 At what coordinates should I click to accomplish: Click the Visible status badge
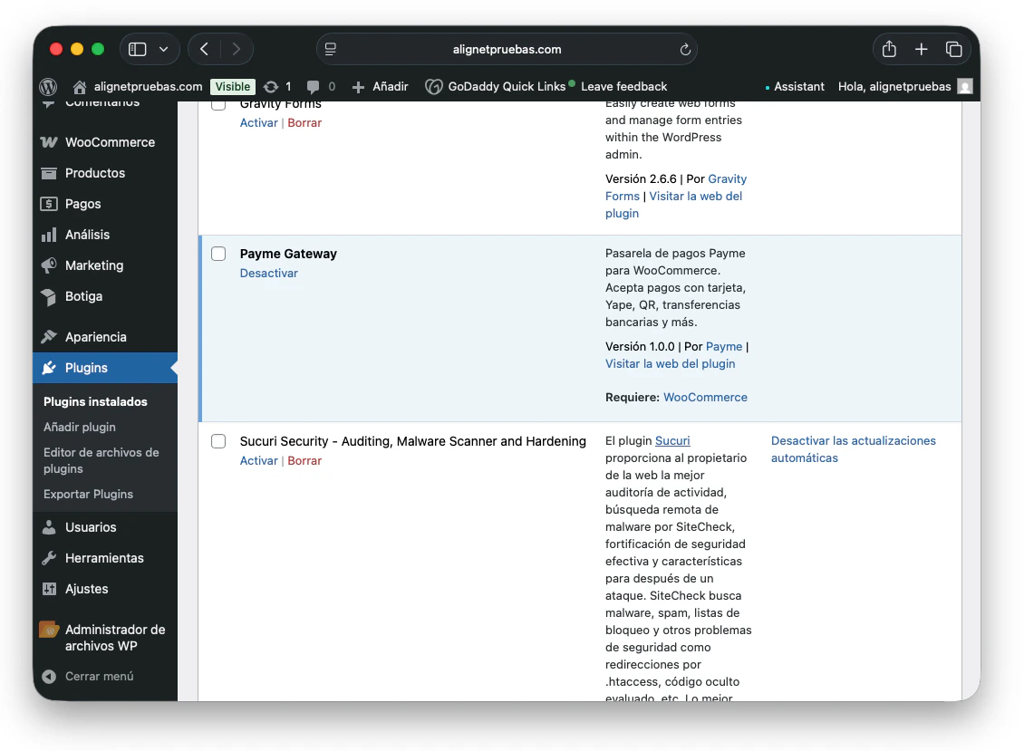point(233,86)
